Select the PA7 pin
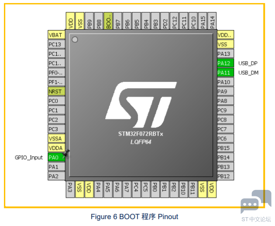 [127, 189]
